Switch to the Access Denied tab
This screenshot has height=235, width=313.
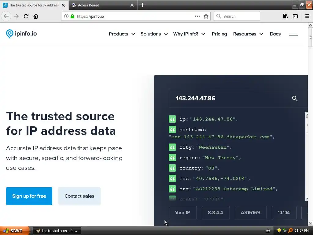tap(103, 5)
